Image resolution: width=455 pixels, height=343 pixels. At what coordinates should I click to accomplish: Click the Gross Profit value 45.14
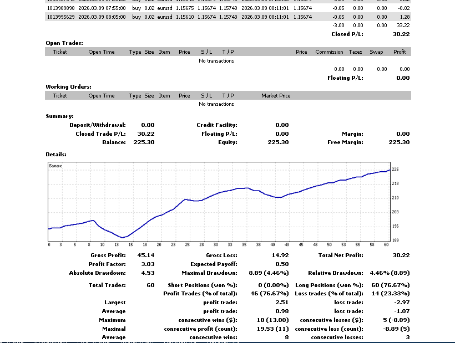pyautogui.click(x=146, y=255)
